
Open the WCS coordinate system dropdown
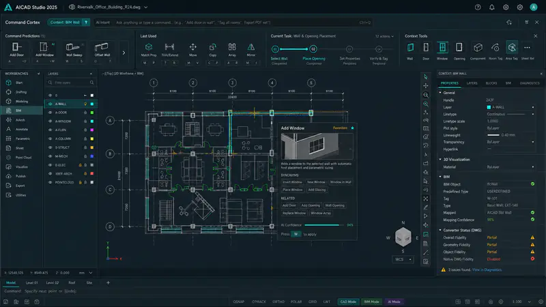tap(403, 259)
